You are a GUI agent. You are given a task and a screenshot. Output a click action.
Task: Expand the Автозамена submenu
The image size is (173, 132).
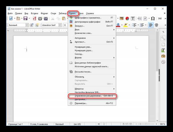point(92,38)
